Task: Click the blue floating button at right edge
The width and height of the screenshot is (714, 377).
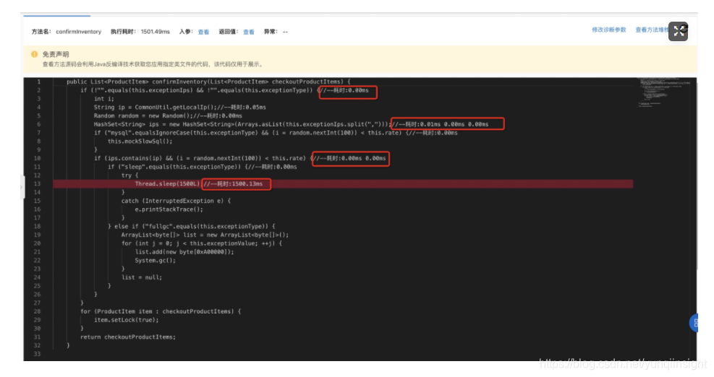Action: point(694,323)
